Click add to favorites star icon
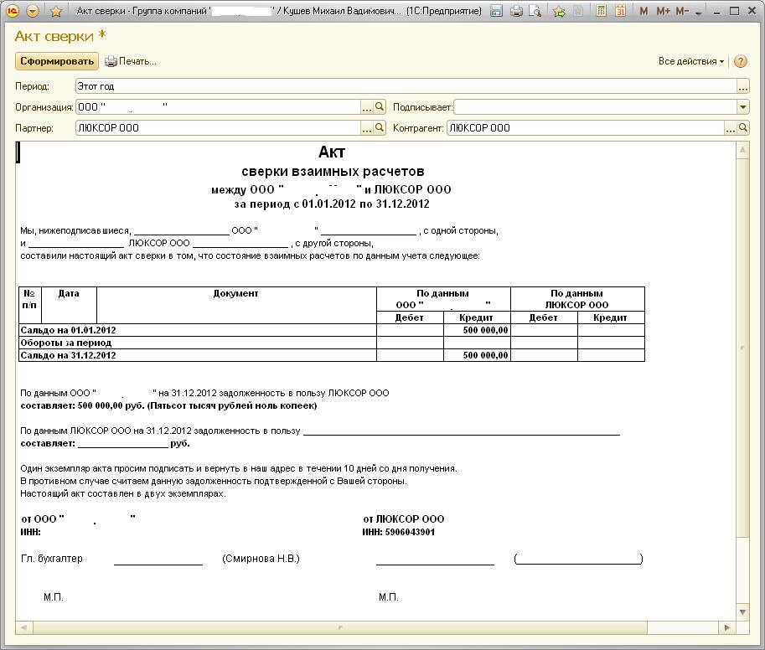The width and height of the screenshot is (765, 650). tap(559, 11)
